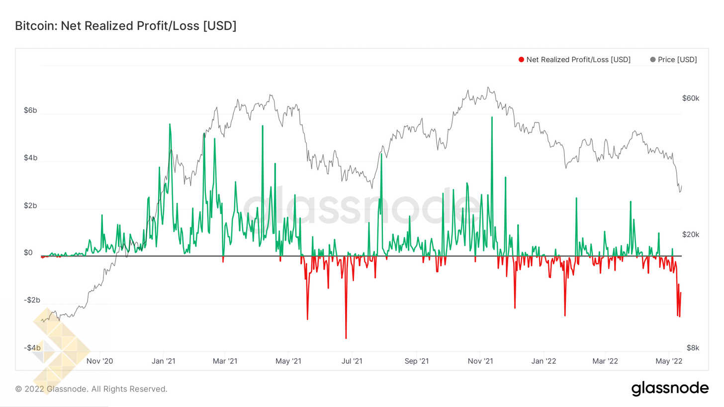
Task: Click the $20k right price axis label
Action: point(691,235)
